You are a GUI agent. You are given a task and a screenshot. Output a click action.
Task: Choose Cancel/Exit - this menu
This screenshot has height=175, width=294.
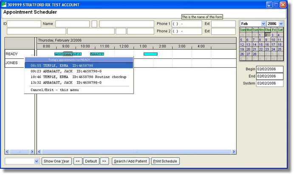[79, 90]
